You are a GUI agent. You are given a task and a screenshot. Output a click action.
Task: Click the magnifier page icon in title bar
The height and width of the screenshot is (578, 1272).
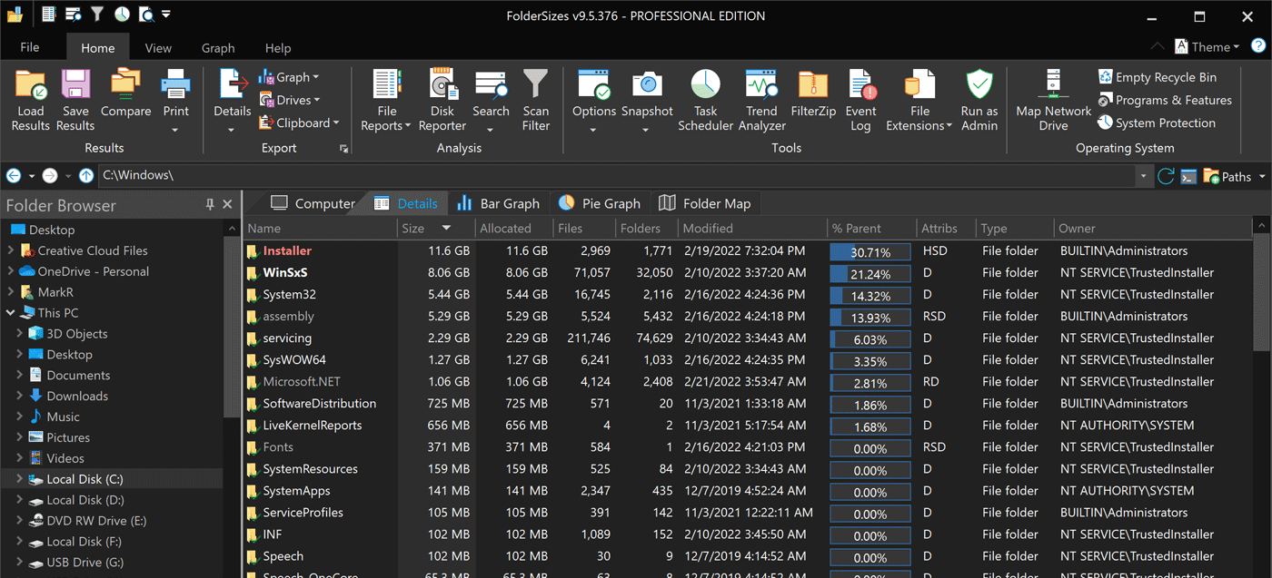[145, 15]
